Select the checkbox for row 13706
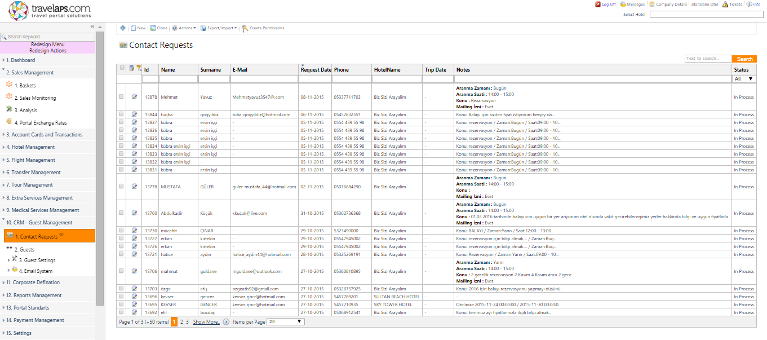The image size is (767, 340). click(121, 271)
